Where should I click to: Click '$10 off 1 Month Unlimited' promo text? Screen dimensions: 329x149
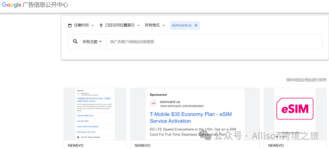90,137
